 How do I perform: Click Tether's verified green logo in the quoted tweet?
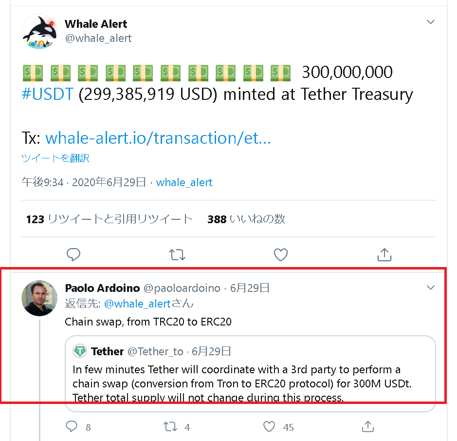[81, 351]
